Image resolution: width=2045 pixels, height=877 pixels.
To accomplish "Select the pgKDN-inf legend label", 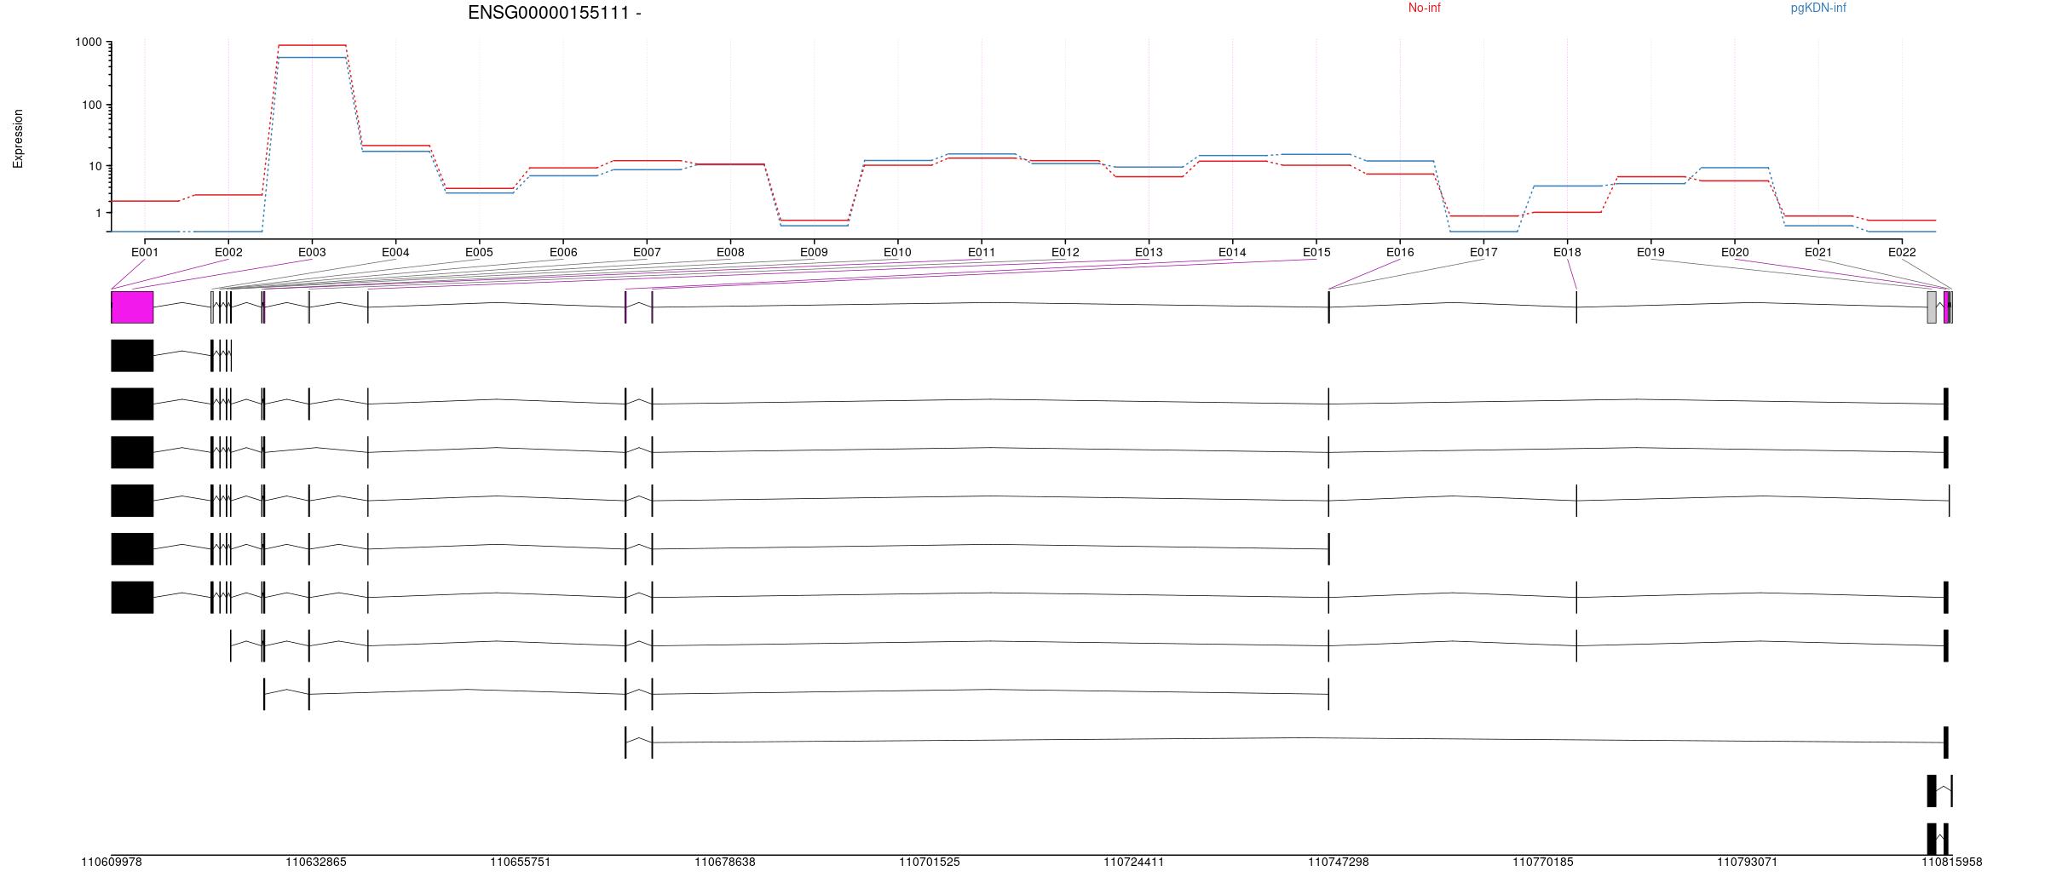I will click(x=1818, y=9).
